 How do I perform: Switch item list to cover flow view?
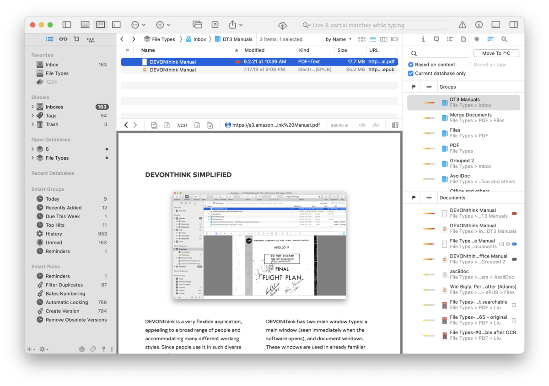395,39
